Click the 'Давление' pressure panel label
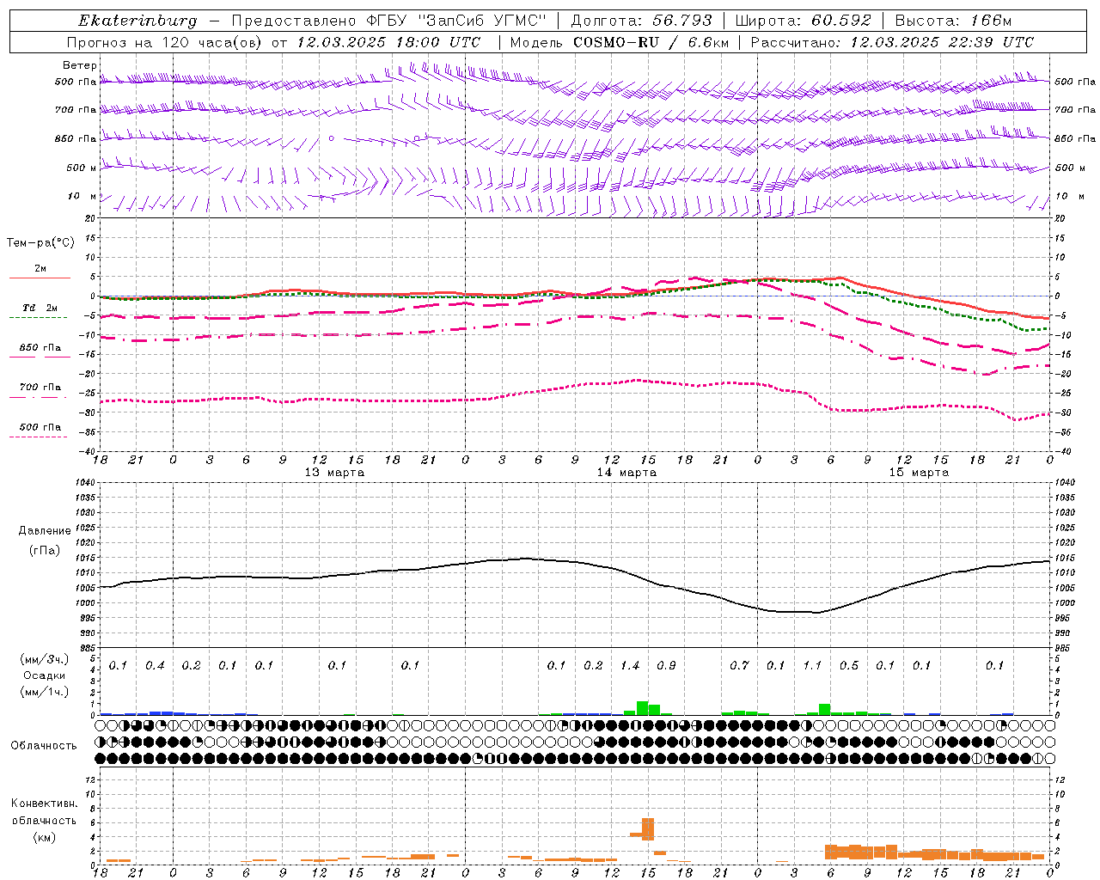This screenshot has height=880, width=1100. pyautogui.click(x=45, y=531)
